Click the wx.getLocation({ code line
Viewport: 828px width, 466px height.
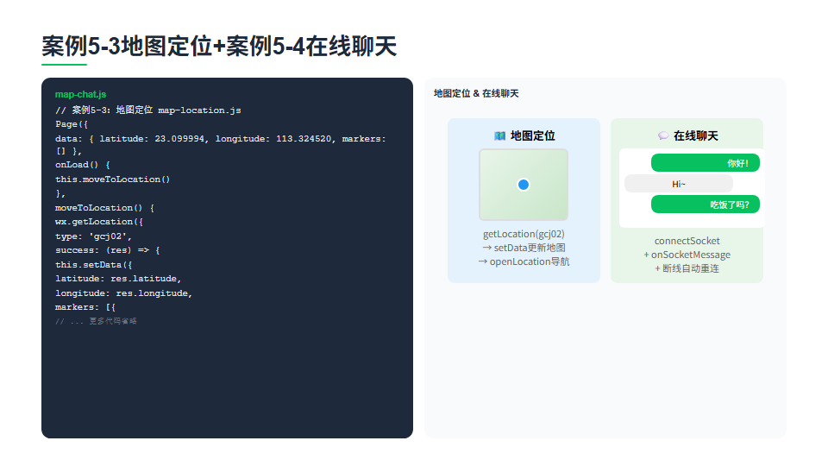pos(99,222)
